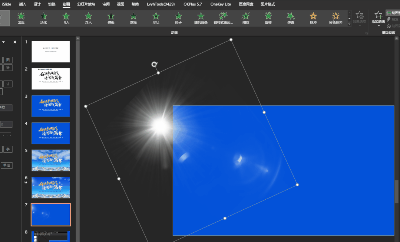Click the 单倍 button in side pane
The image size is (400, 242).
click(6, 165)
